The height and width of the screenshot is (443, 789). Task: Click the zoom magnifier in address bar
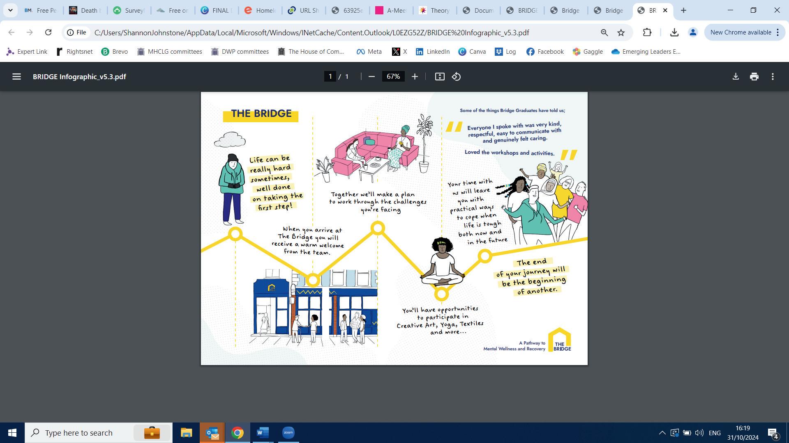pyautogui.click(x=604, y=32)
